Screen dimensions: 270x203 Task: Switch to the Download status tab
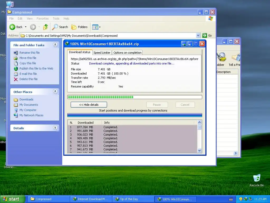[x=80, y=52]
